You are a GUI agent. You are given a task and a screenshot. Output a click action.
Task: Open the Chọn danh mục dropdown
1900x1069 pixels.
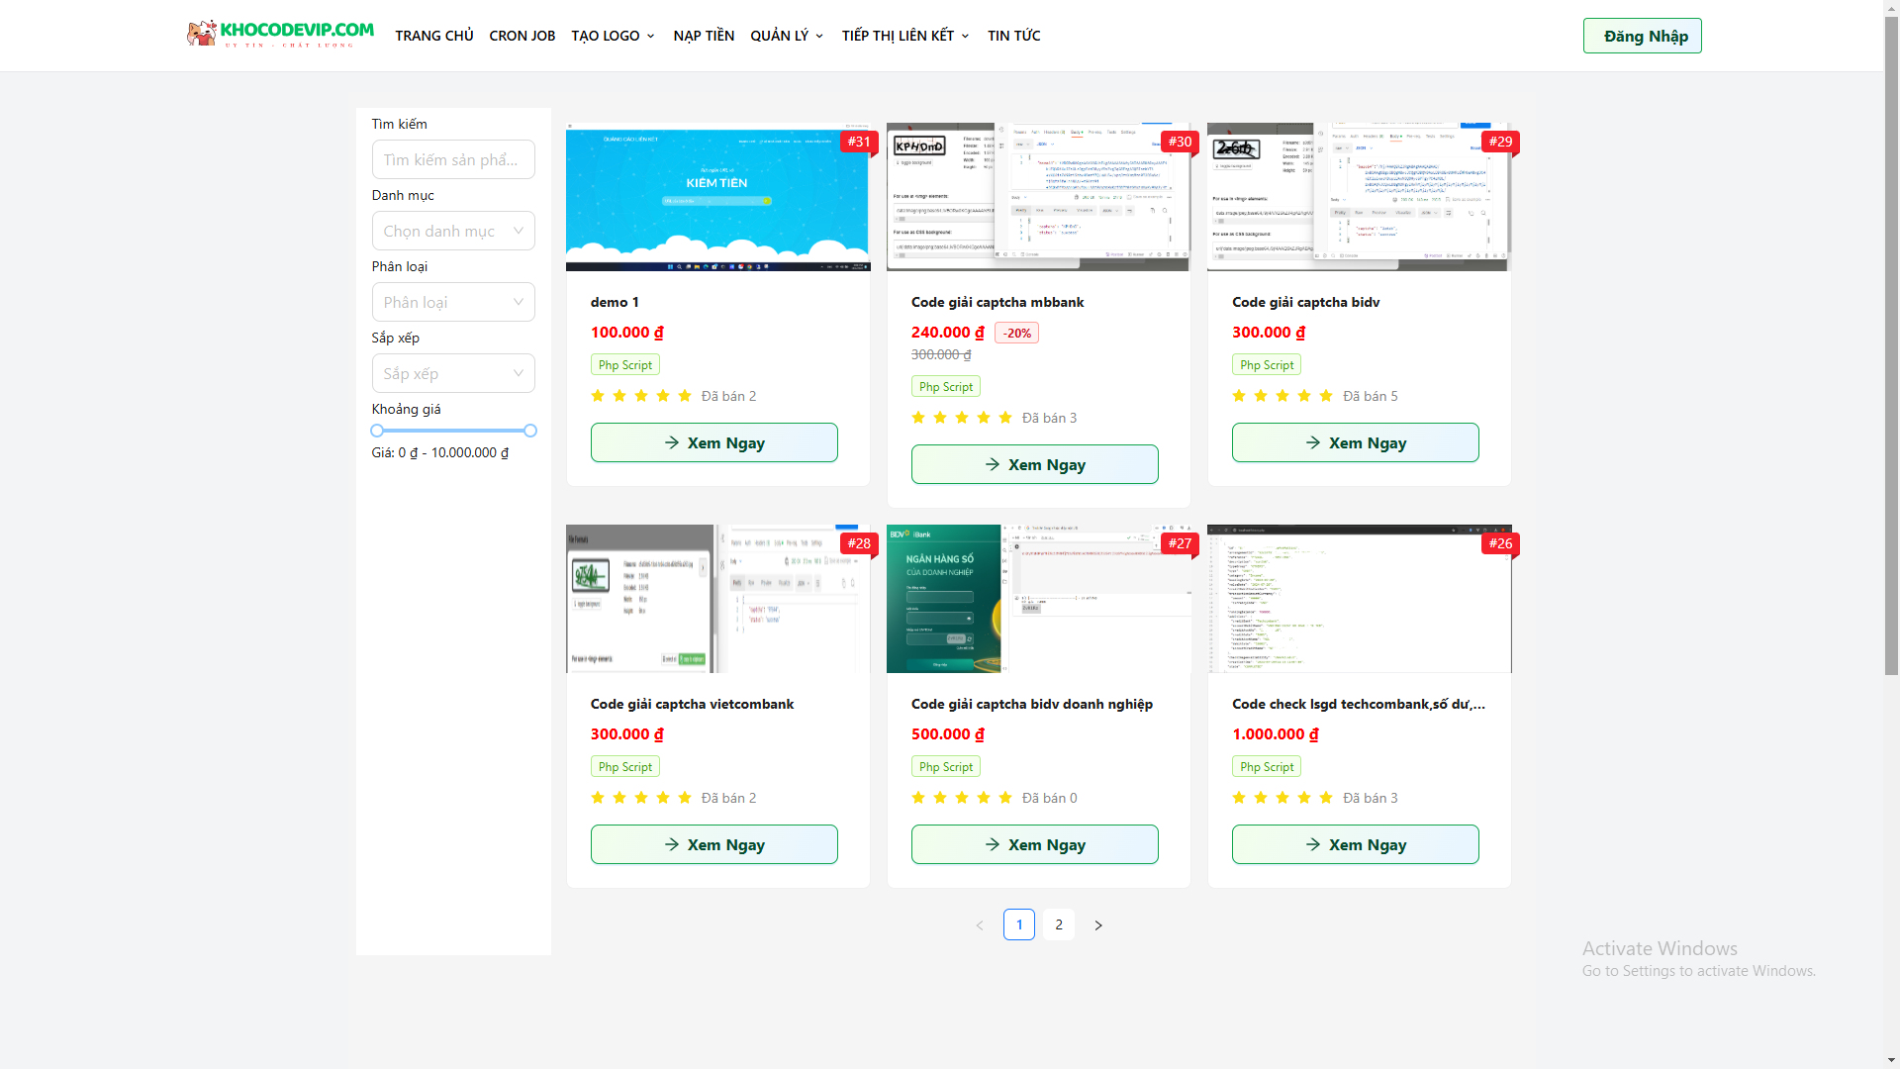coord(453,231)
